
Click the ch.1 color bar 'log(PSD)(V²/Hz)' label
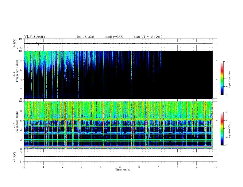[x=230, y=79]
